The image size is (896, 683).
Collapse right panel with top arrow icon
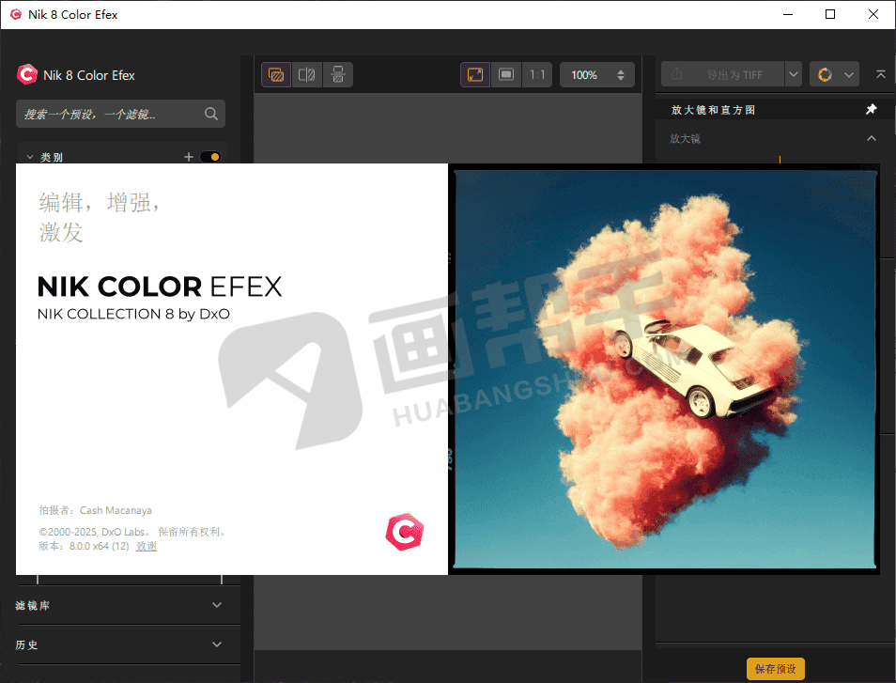pyautogui.click(x=881, y=74)
